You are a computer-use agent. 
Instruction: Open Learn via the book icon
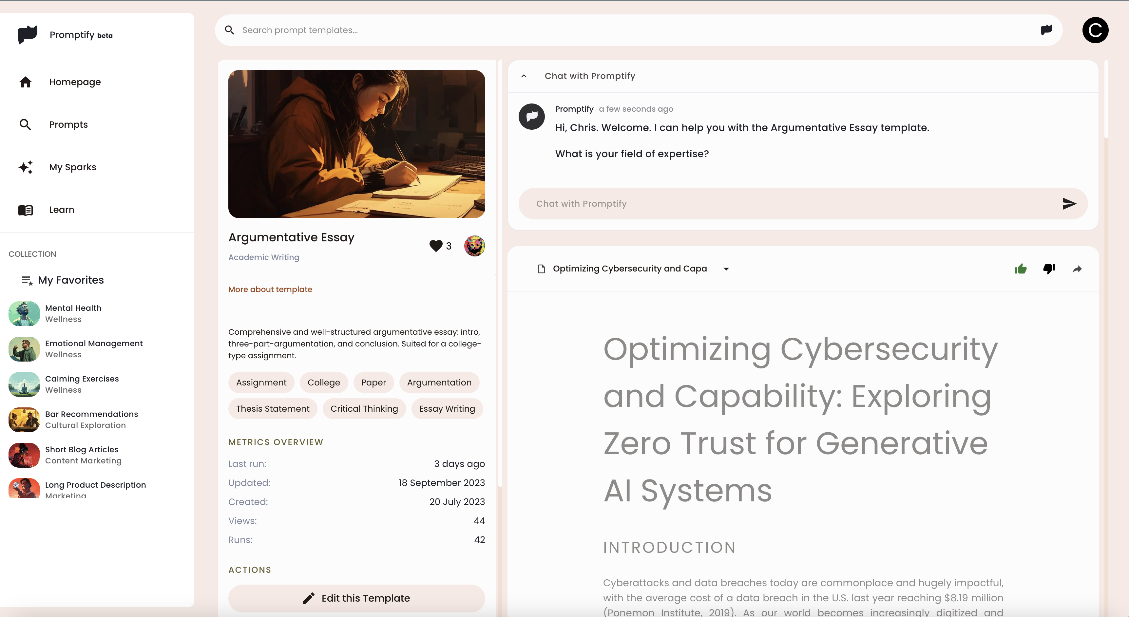[x=26, y=210]
